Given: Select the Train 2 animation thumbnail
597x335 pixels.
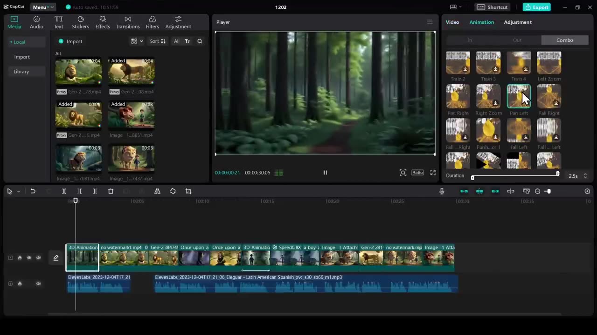Looking at the screenshot, I should (x=458, y=63).
